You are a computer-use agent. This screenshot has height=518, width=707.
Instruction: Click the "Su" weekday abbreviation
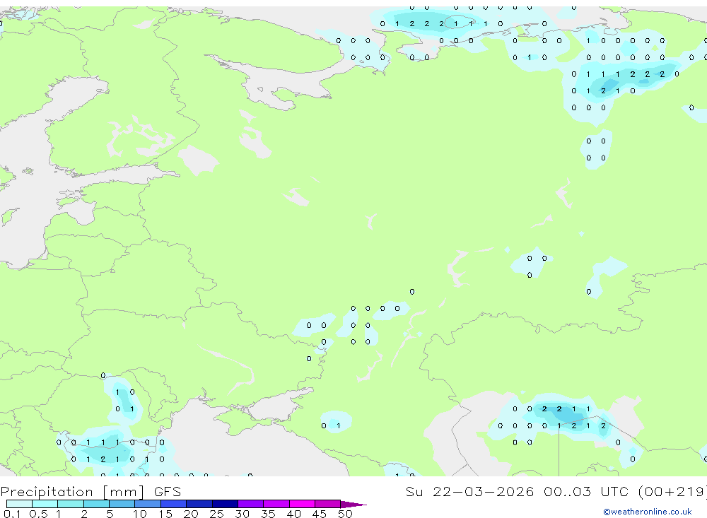tap(414, 491)
